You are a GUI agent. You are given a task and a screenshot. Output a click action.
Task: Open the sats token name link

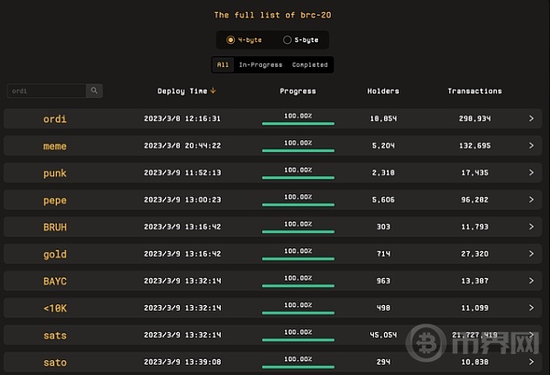(55, 336)
